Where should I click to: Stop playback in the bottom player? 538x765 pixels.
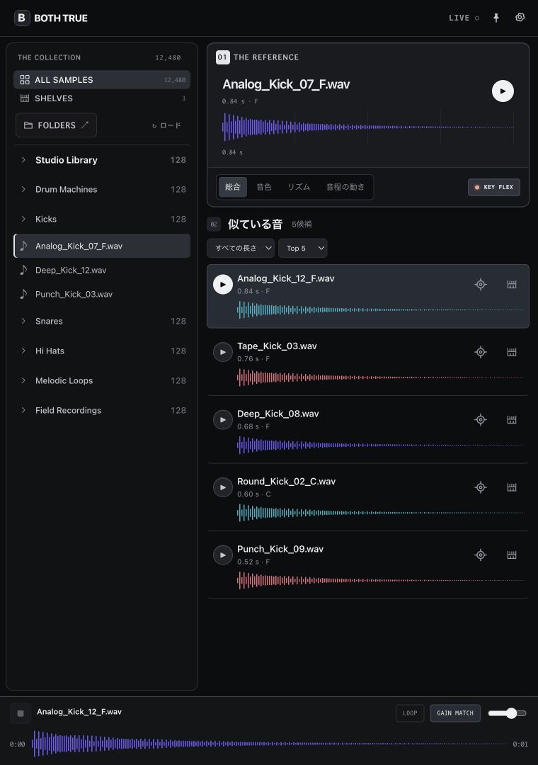[x=21, y=713]
